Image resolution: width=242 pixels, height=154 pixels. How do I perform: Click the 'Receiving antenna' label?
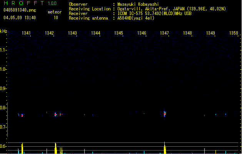88,18
